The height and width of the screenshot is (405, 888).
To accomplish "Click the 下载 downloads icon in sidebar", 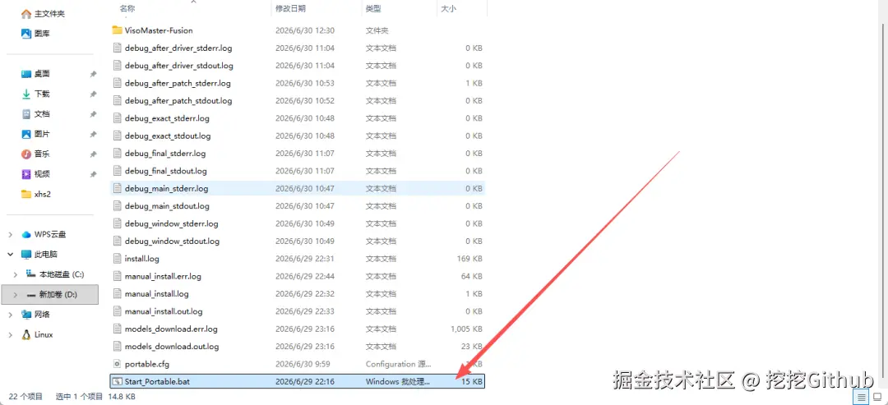I will point(26,94).
